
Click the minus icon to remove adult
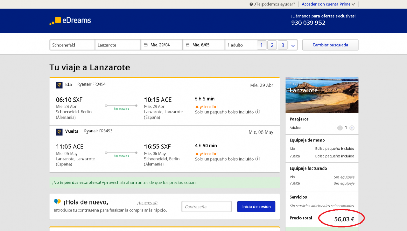[340, 128]
